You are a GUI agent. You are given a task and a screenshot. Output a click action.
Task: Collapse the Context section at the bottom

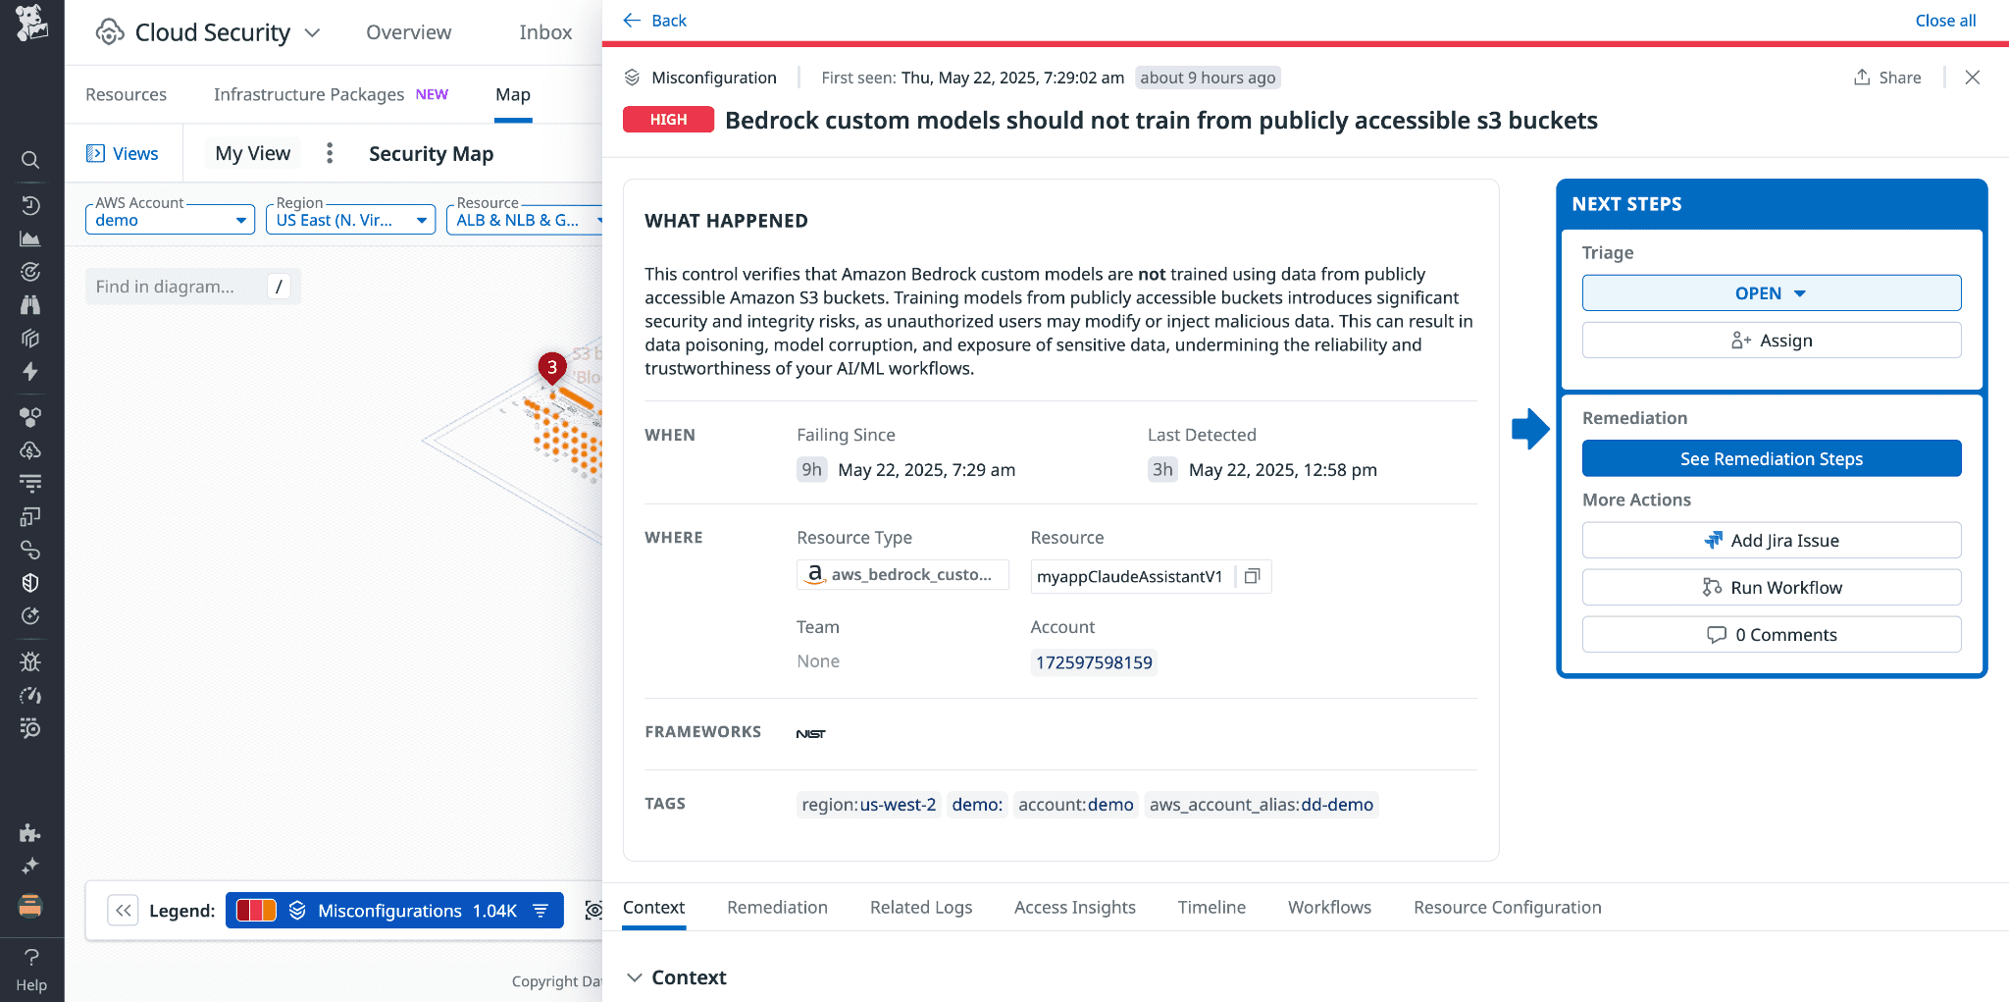click(x=636, y=976)
